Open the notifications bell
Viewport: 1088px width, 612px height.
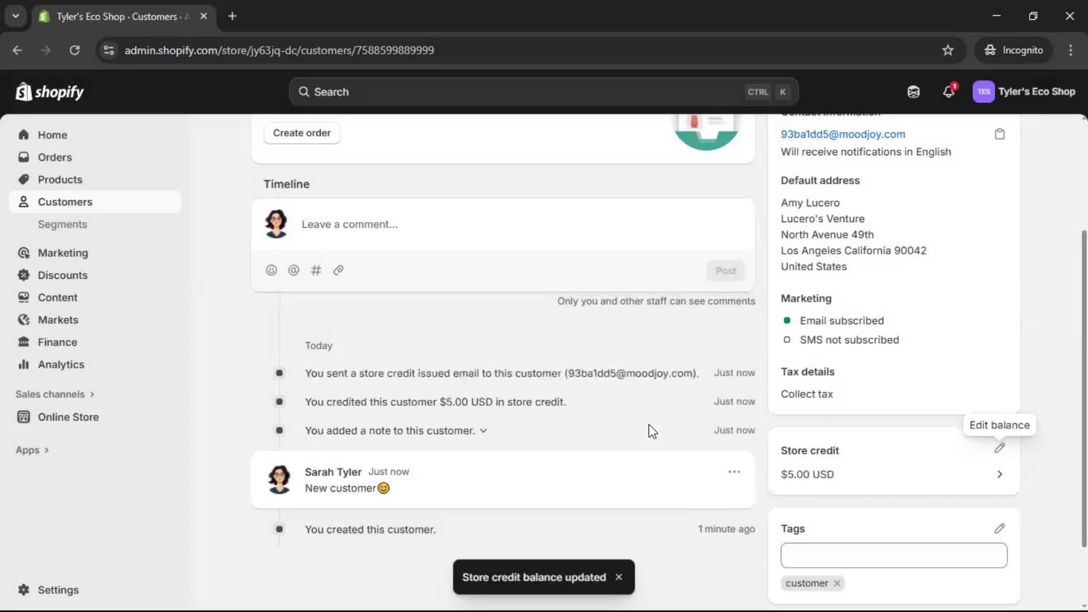949,91
